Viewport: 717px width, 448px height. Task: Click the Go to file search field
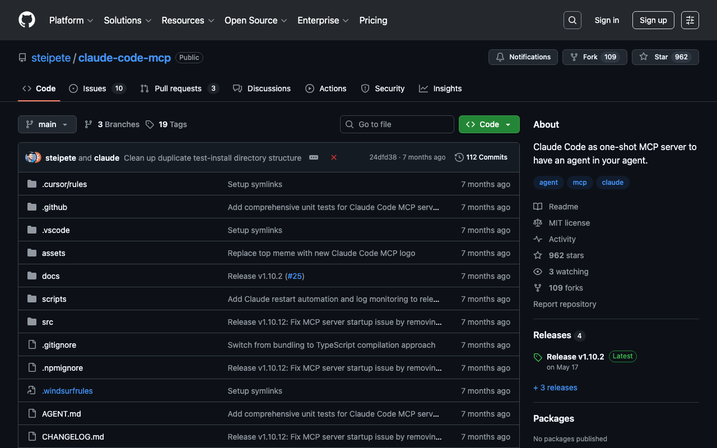pyautogui.click(x=397, y=124)
